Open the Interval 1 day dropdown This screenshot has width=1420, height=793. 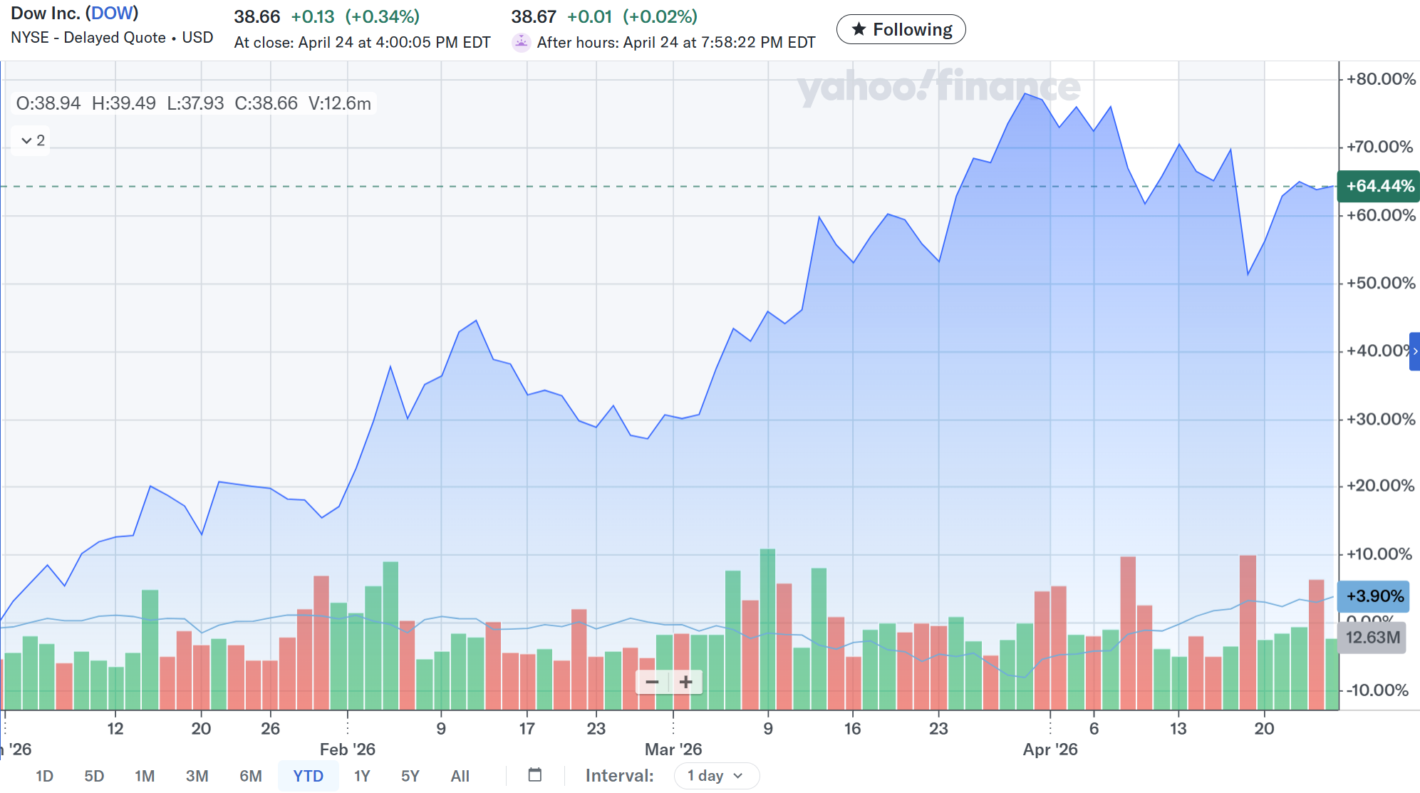[x=716, y=775]
